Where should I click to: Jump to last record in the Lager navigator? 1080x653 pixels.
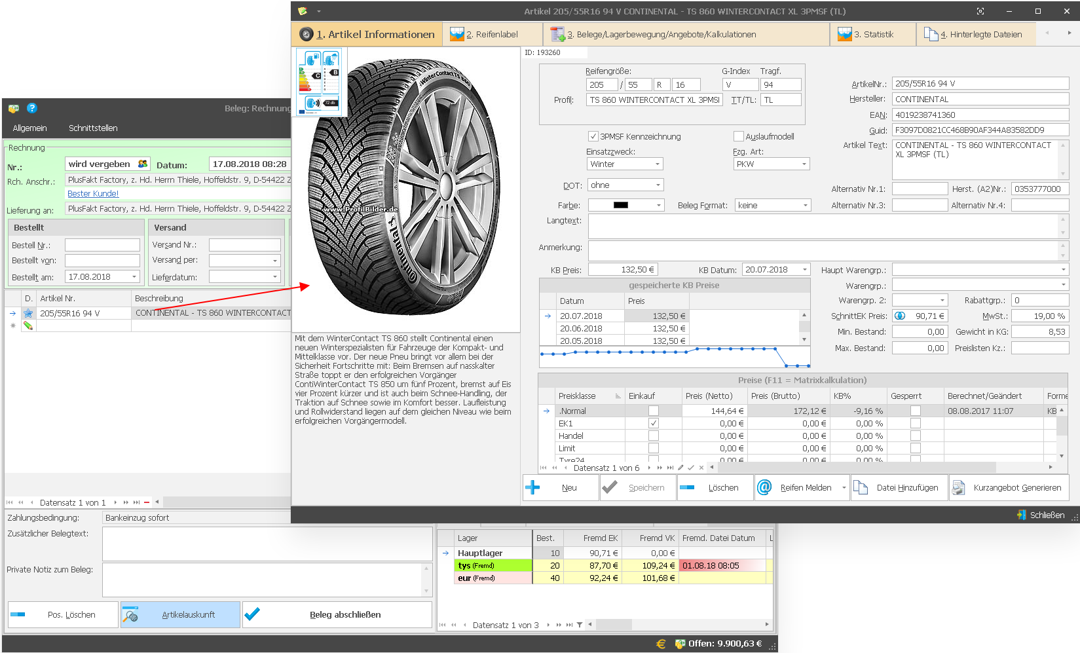click(x=569, y=625)
